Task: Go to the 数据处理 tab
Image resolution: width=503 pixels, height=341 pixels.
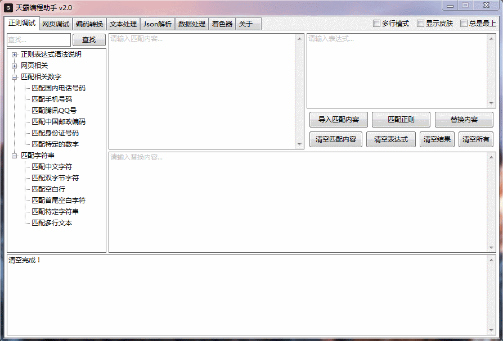Action: click(x=192, y=24)
